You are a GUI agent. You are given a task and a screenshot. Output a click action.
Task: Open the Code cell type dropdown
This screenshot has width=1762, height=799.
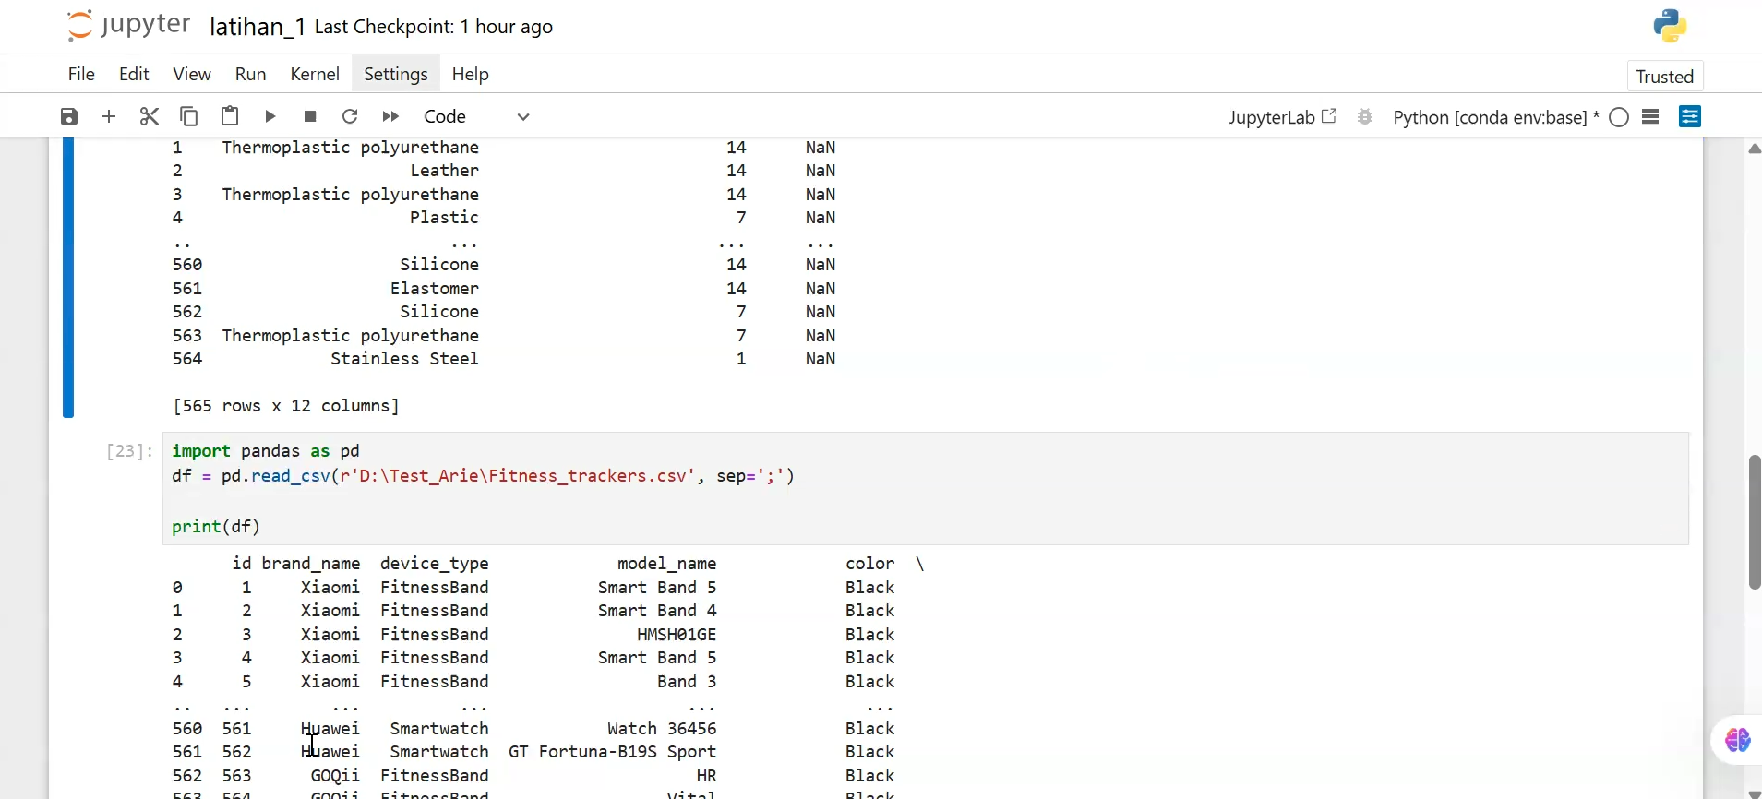click(x=475, y=116)
